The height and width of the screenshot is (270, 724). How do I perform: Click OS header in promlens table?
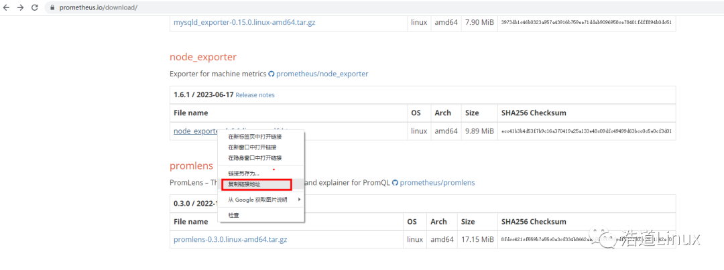click(x=412, y=222)
